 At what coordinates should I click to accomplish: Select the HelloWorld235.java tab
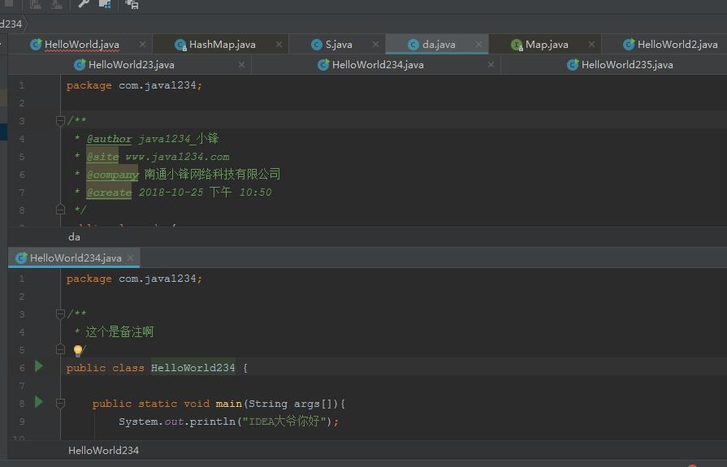pyautogui.click(x=626, y=64)
